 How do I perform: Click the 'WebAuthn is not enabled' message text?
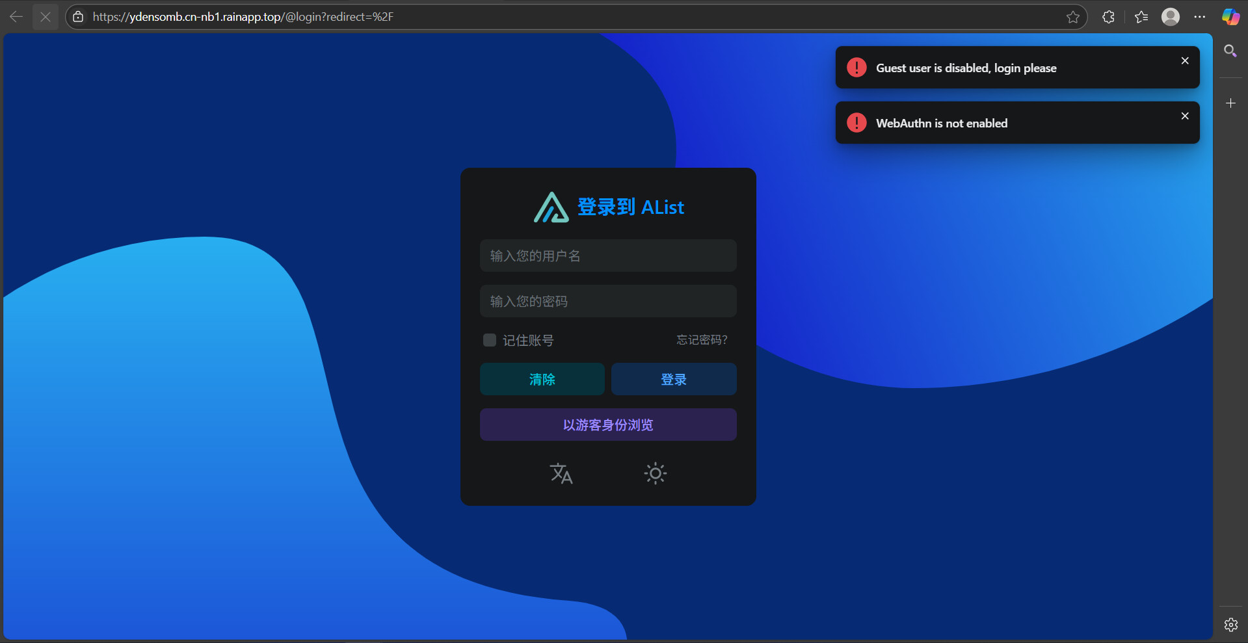click(x=942, y=124)
